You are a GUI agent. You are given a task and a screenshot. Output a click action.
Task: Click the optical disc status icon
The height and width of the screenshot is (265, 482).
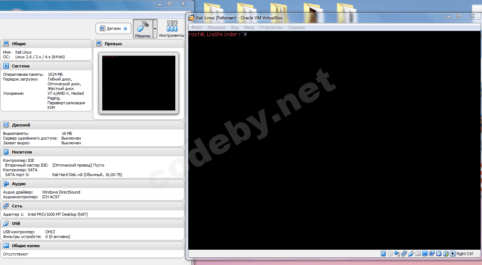(x=390, y=254)
